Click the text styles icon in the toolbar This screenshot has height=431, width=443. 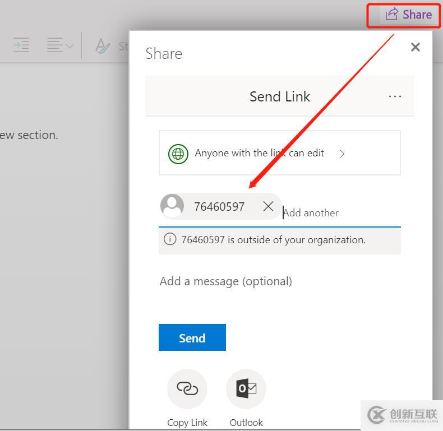click(103, 46)
